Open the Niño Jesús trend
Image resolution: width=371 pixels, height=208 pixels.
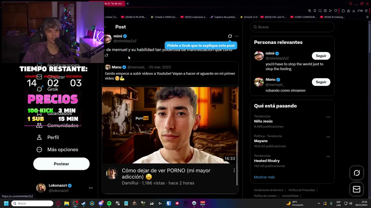[263, 121]
